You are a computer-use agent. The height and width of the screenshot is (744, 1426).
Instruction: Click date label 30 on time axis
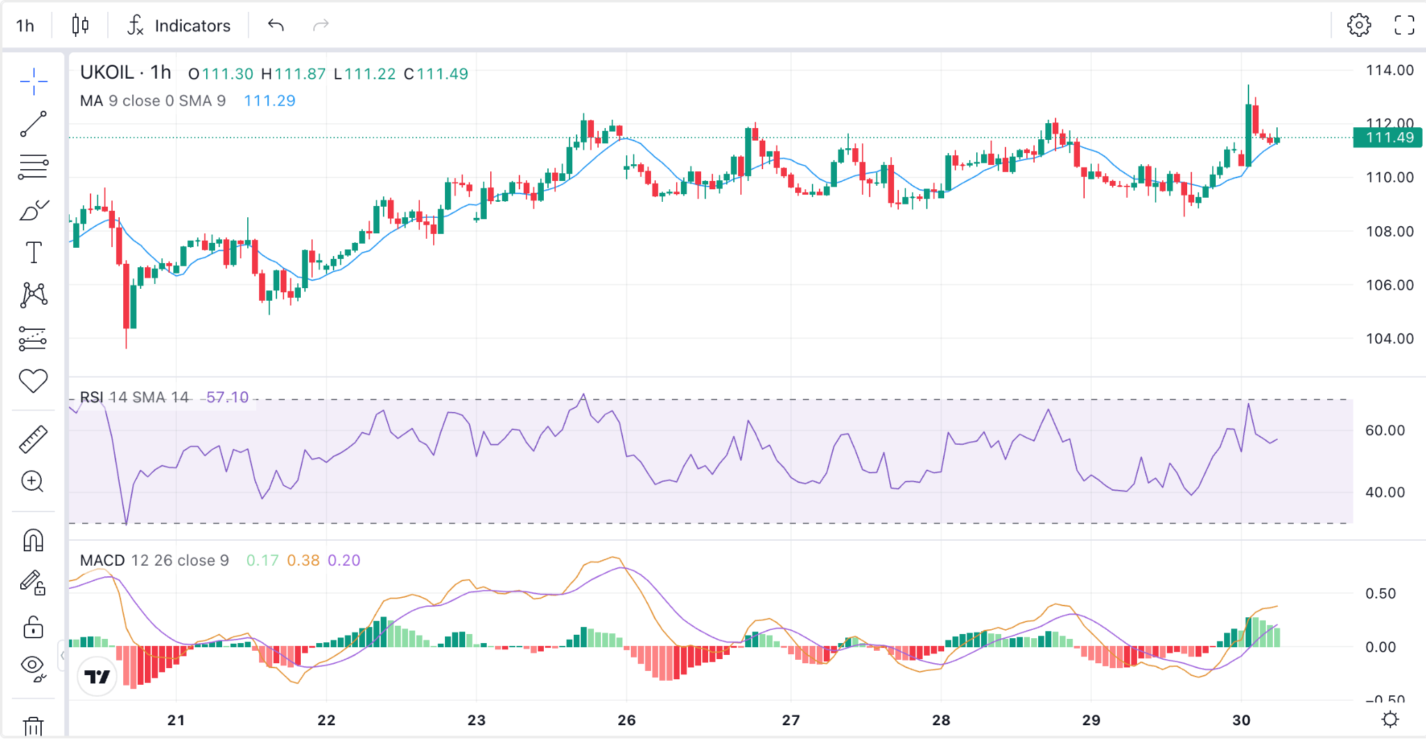tap(1241, 720)
